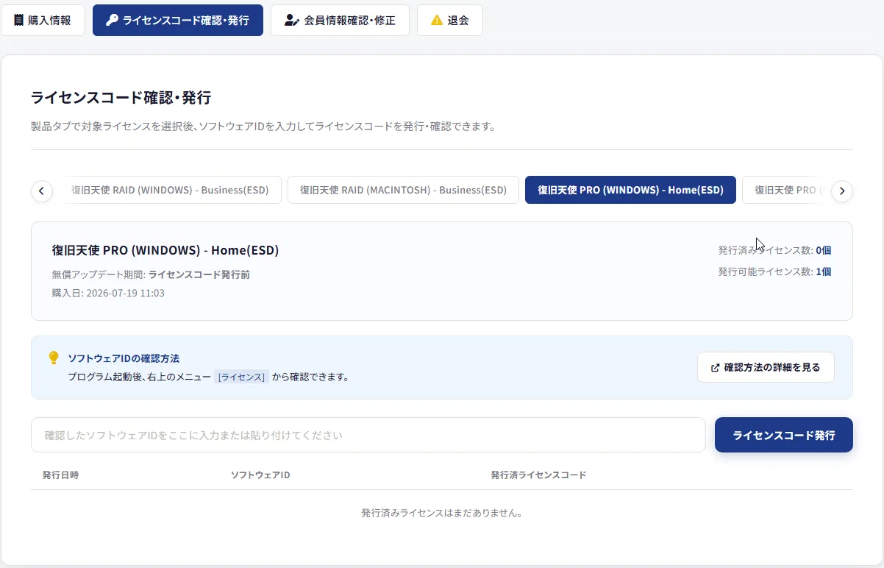Image resolution: width=884 pixels, height=568 pixels.
Task: Show earlier product tabs with left chevron
Action: click(42, 191)
